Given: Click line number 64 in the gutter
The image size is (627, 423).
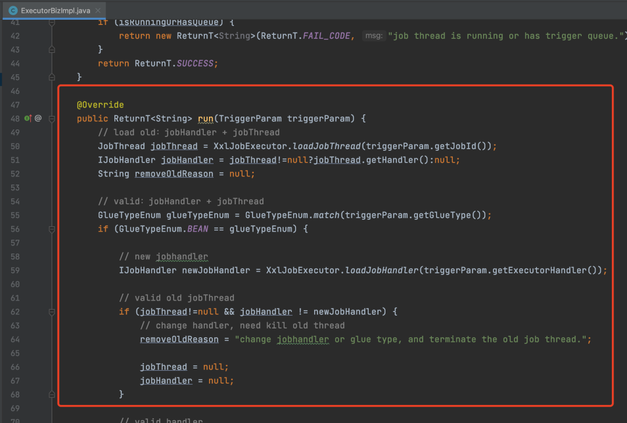Looking at the screenshot, I should click(15, 339).
